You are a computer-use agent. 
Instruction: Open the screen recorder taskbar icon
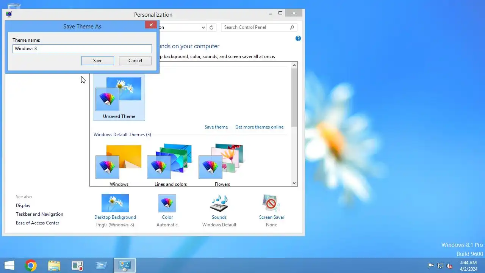78,265
